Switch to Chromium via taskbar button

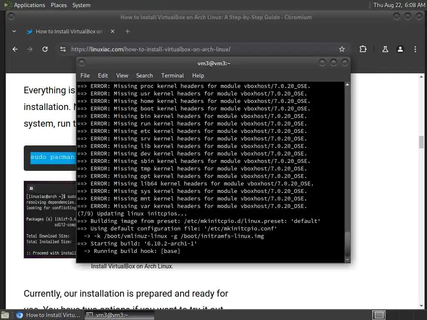(48, 315)
